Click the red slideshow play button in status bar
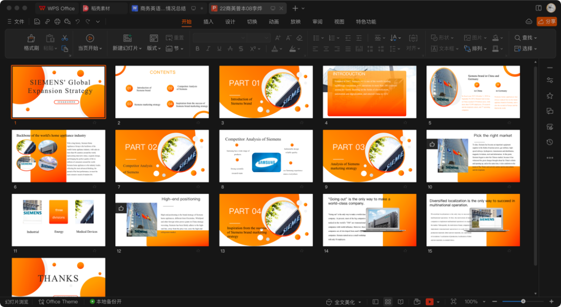The height and width of the screenshot is (307, 561). click(x=430, y=302)
